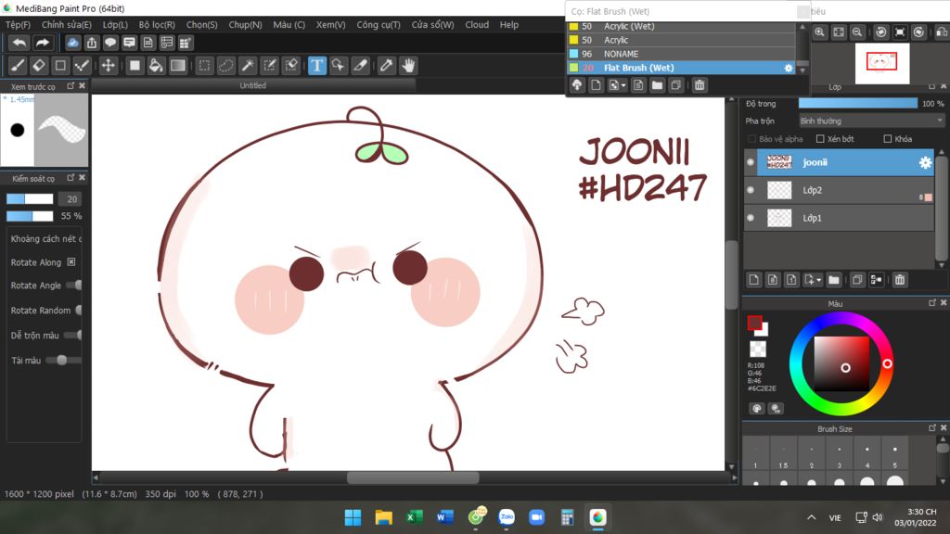Screen dimensions: 950x534
Task: Toggle the Rotate Along checkbox
Action: 71,262
